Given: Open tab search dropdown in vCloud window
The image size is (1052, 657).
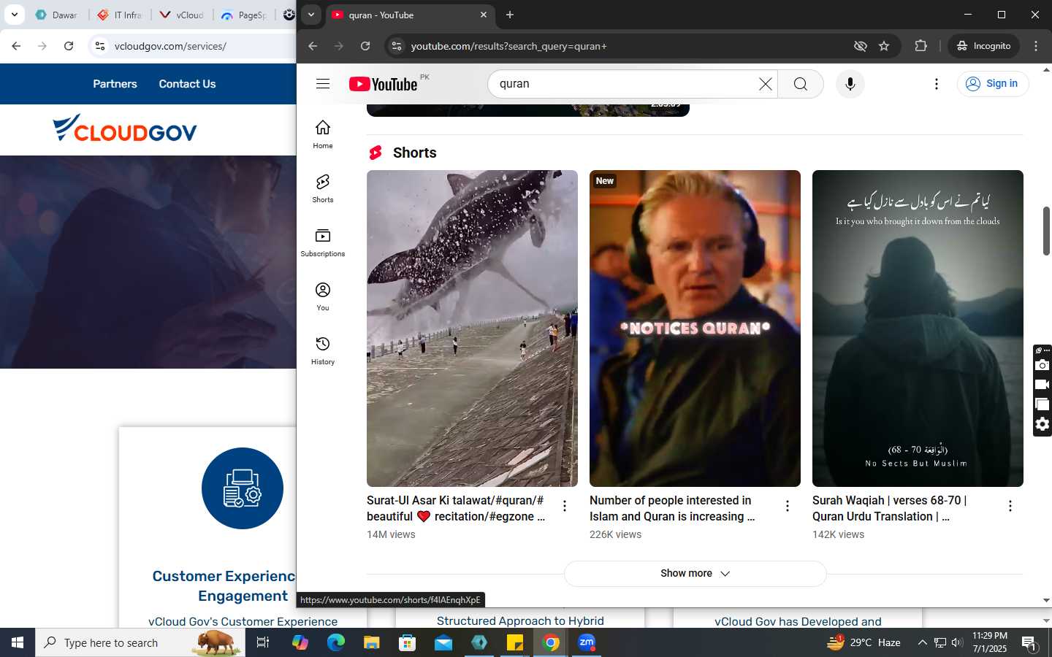Looking at the screenshot, I should tap(14, 15).
